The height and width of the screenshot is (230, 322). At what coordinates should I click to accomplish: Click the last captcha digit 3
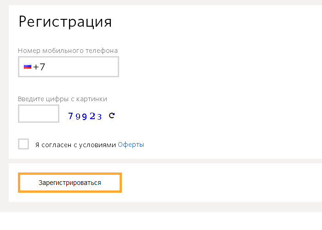99,116
